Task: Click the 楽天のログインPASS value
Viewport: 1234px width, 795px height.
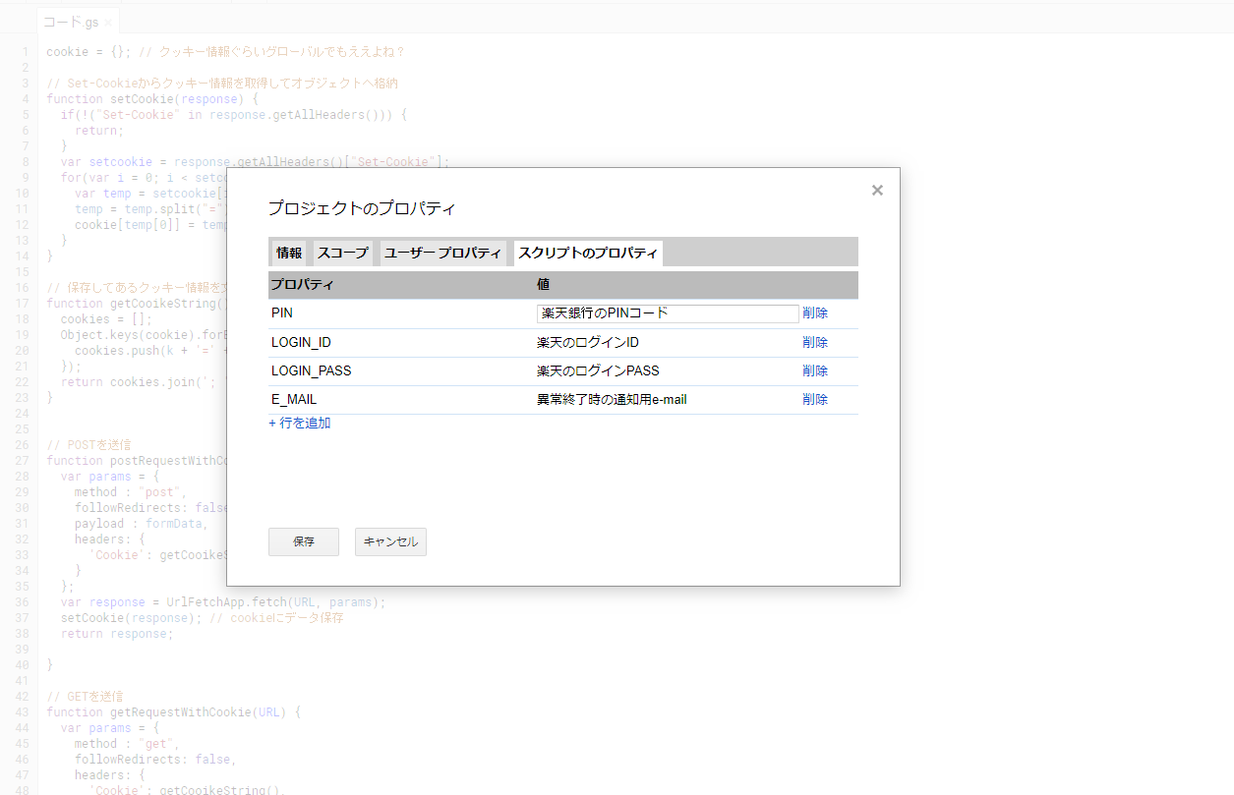Action: (x=598, y=370)
